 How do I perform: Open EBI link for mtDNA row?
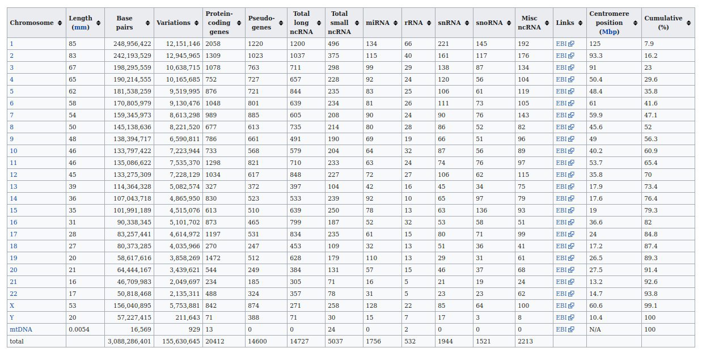[565, 329]
